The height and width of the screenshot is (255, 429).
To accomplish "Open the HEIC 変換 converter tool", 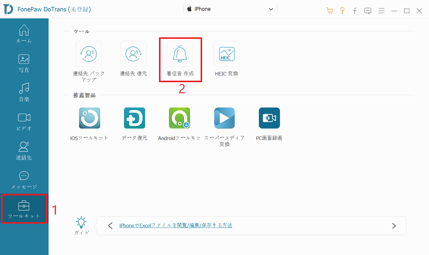I will 227,54.
